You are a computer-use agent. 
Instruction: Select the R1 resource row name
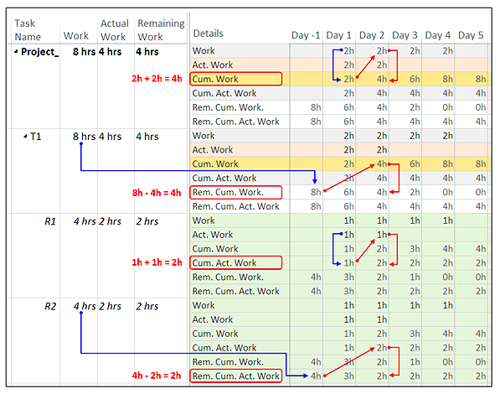coord(50,221)
